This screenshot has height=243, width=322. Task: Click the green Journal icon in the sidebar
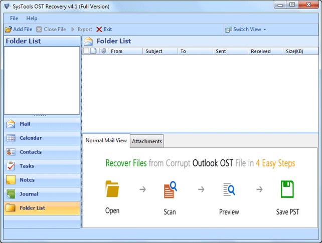coord(11,194)
